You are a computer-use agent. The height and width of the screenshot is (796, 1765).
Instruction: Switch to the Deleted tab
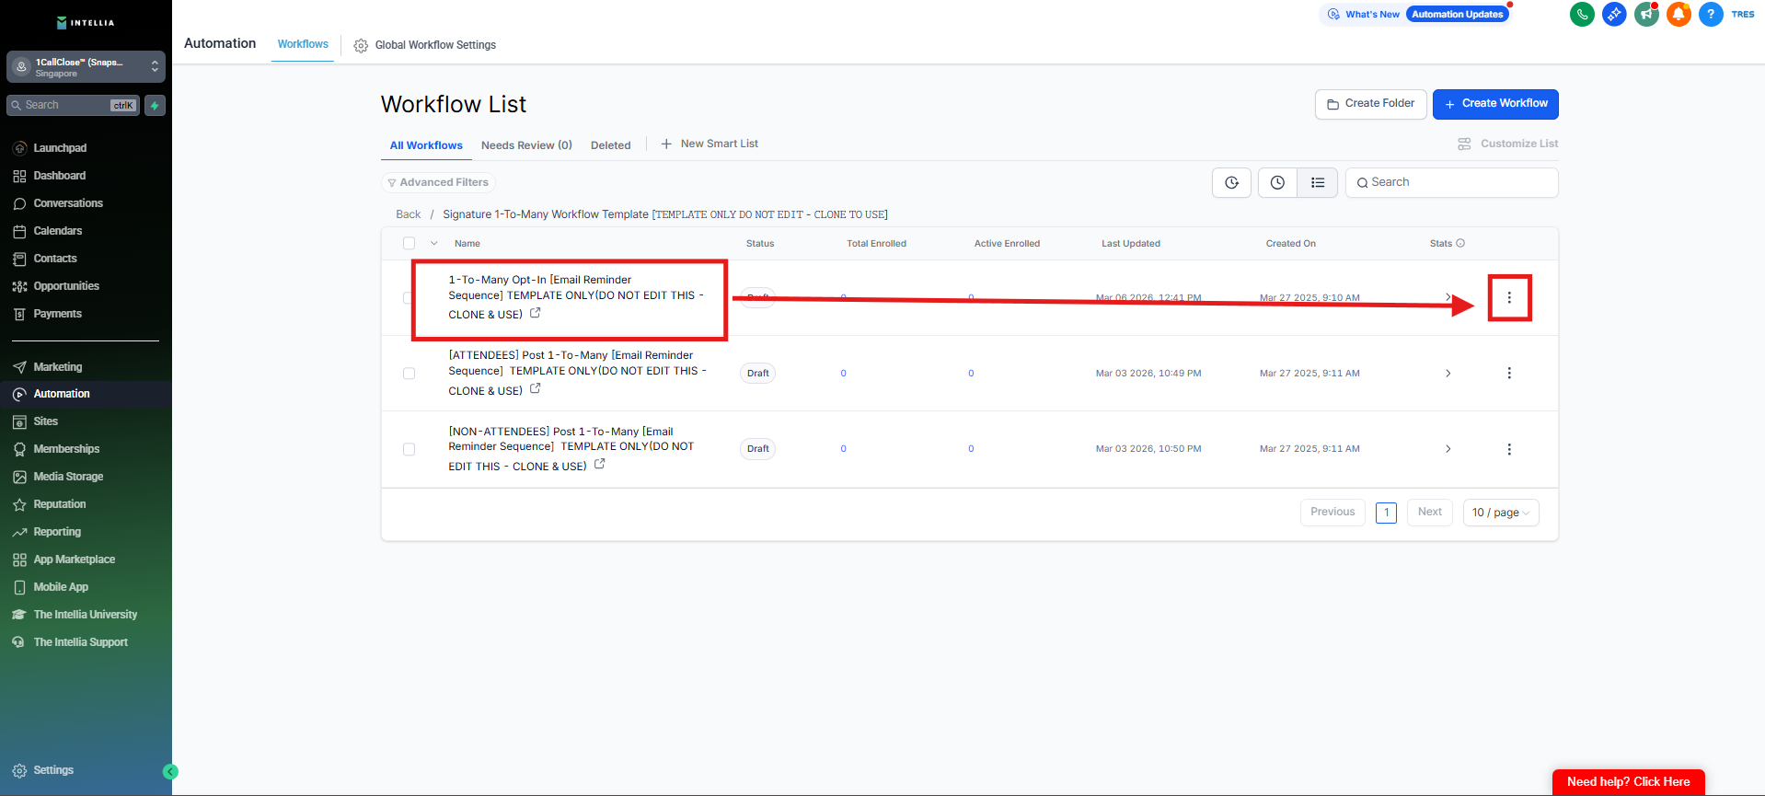(x=610, y=145)
